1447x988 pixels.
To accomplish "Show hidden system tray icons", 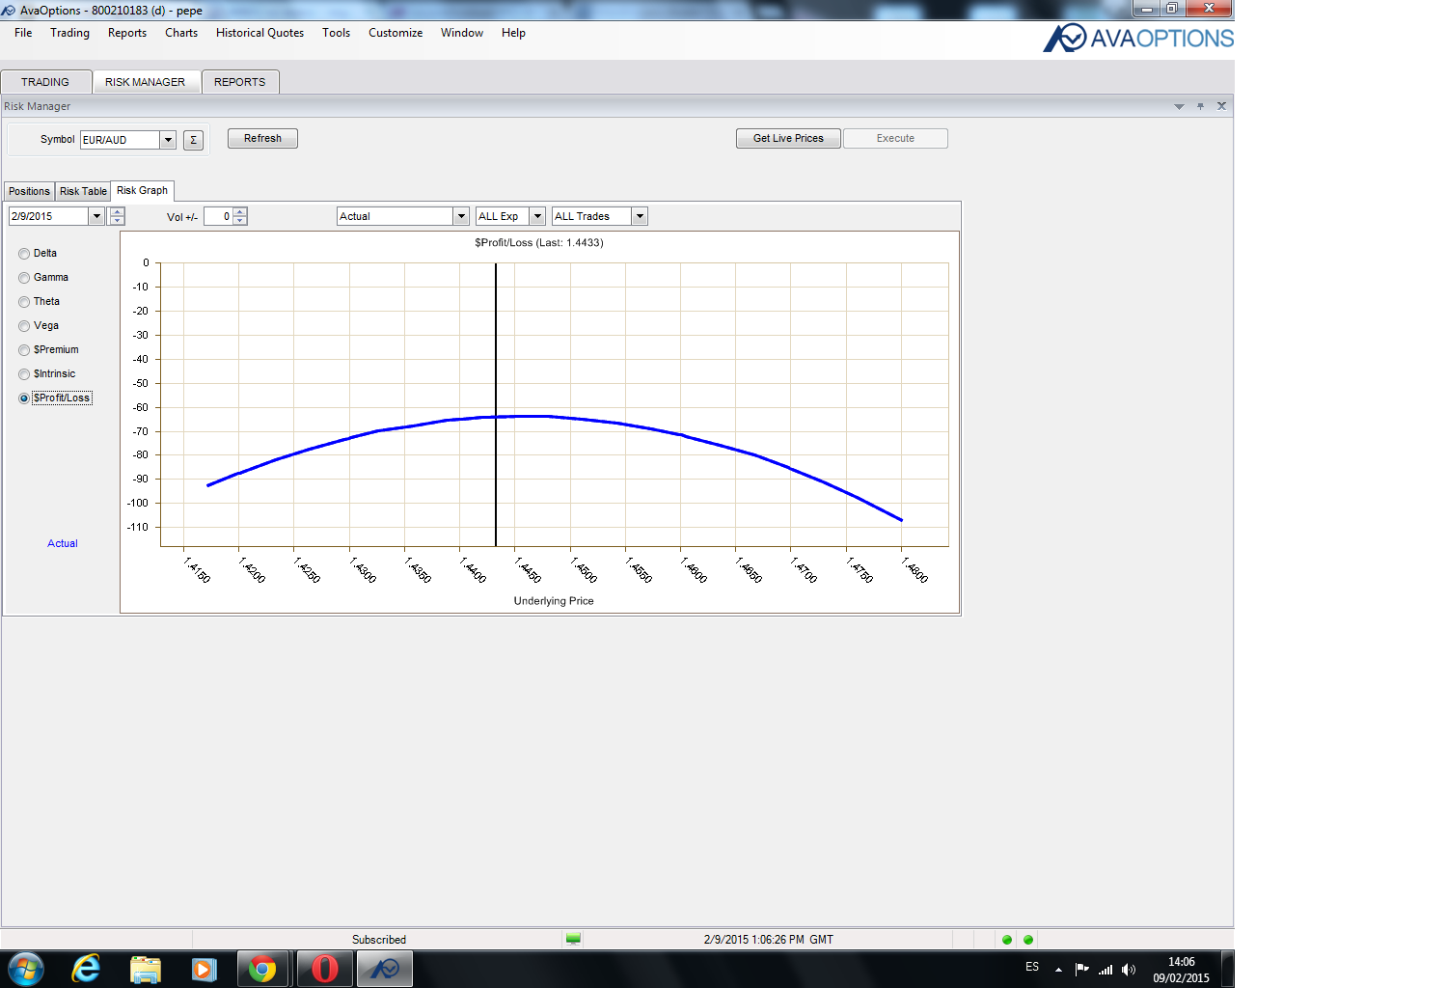I will [1058, 969].
